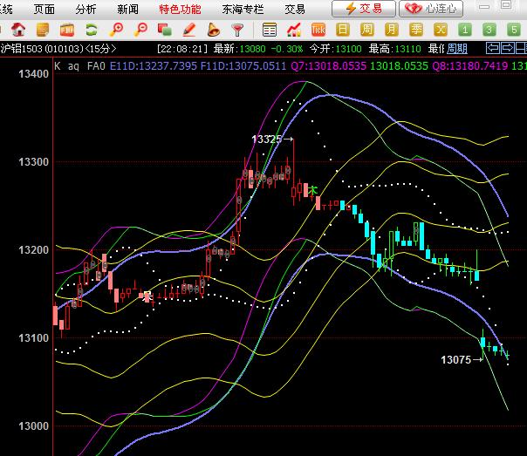This screenshot has height=456, width=527.
Task: Click the funnel filter icon
Action: 236,31
